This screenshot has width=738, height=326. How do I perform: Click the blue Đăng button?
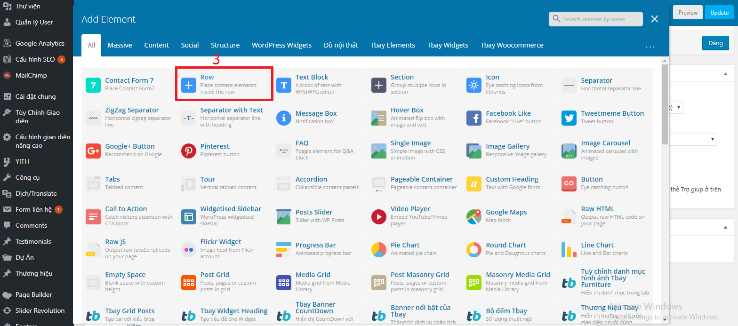(715, 43)
